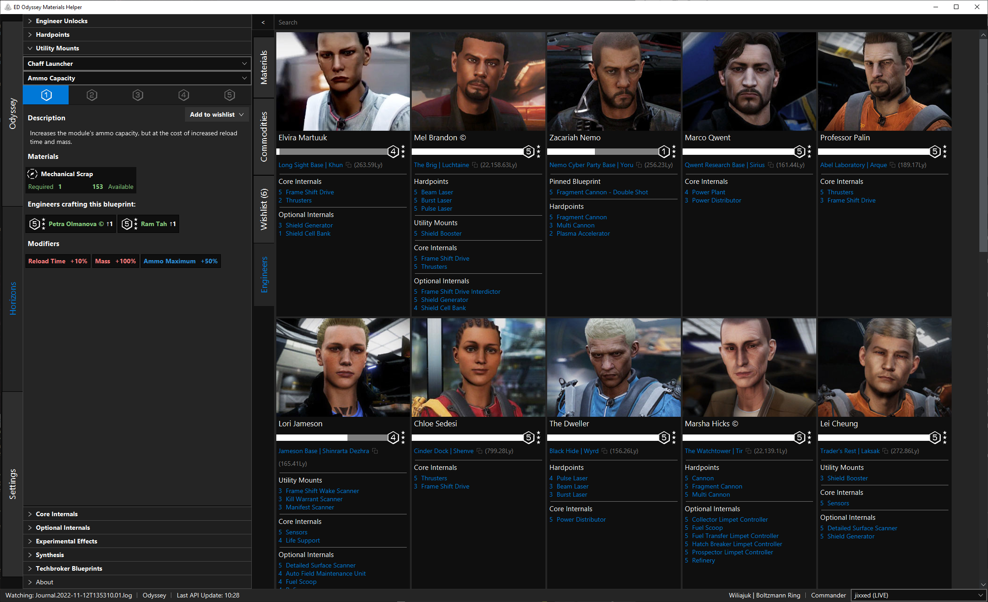Click Elvira Martuuk's grade 4 rank badge
The width and height of the screenshot is (988, 602).
pos(394,151)
